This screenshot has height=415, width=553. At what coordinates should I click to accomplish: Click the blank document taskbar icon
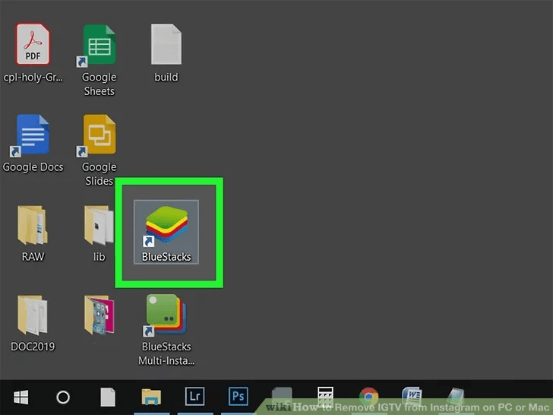coord(108,397)
